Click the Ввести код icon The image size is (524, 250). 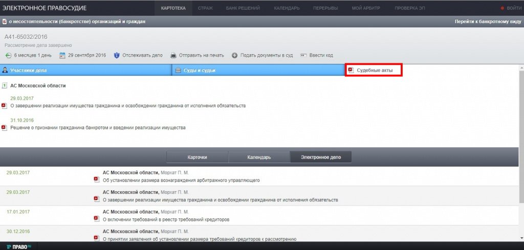point(303,55)
